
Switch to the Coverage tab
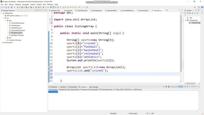pyautogui.click(x=94, y=87)
